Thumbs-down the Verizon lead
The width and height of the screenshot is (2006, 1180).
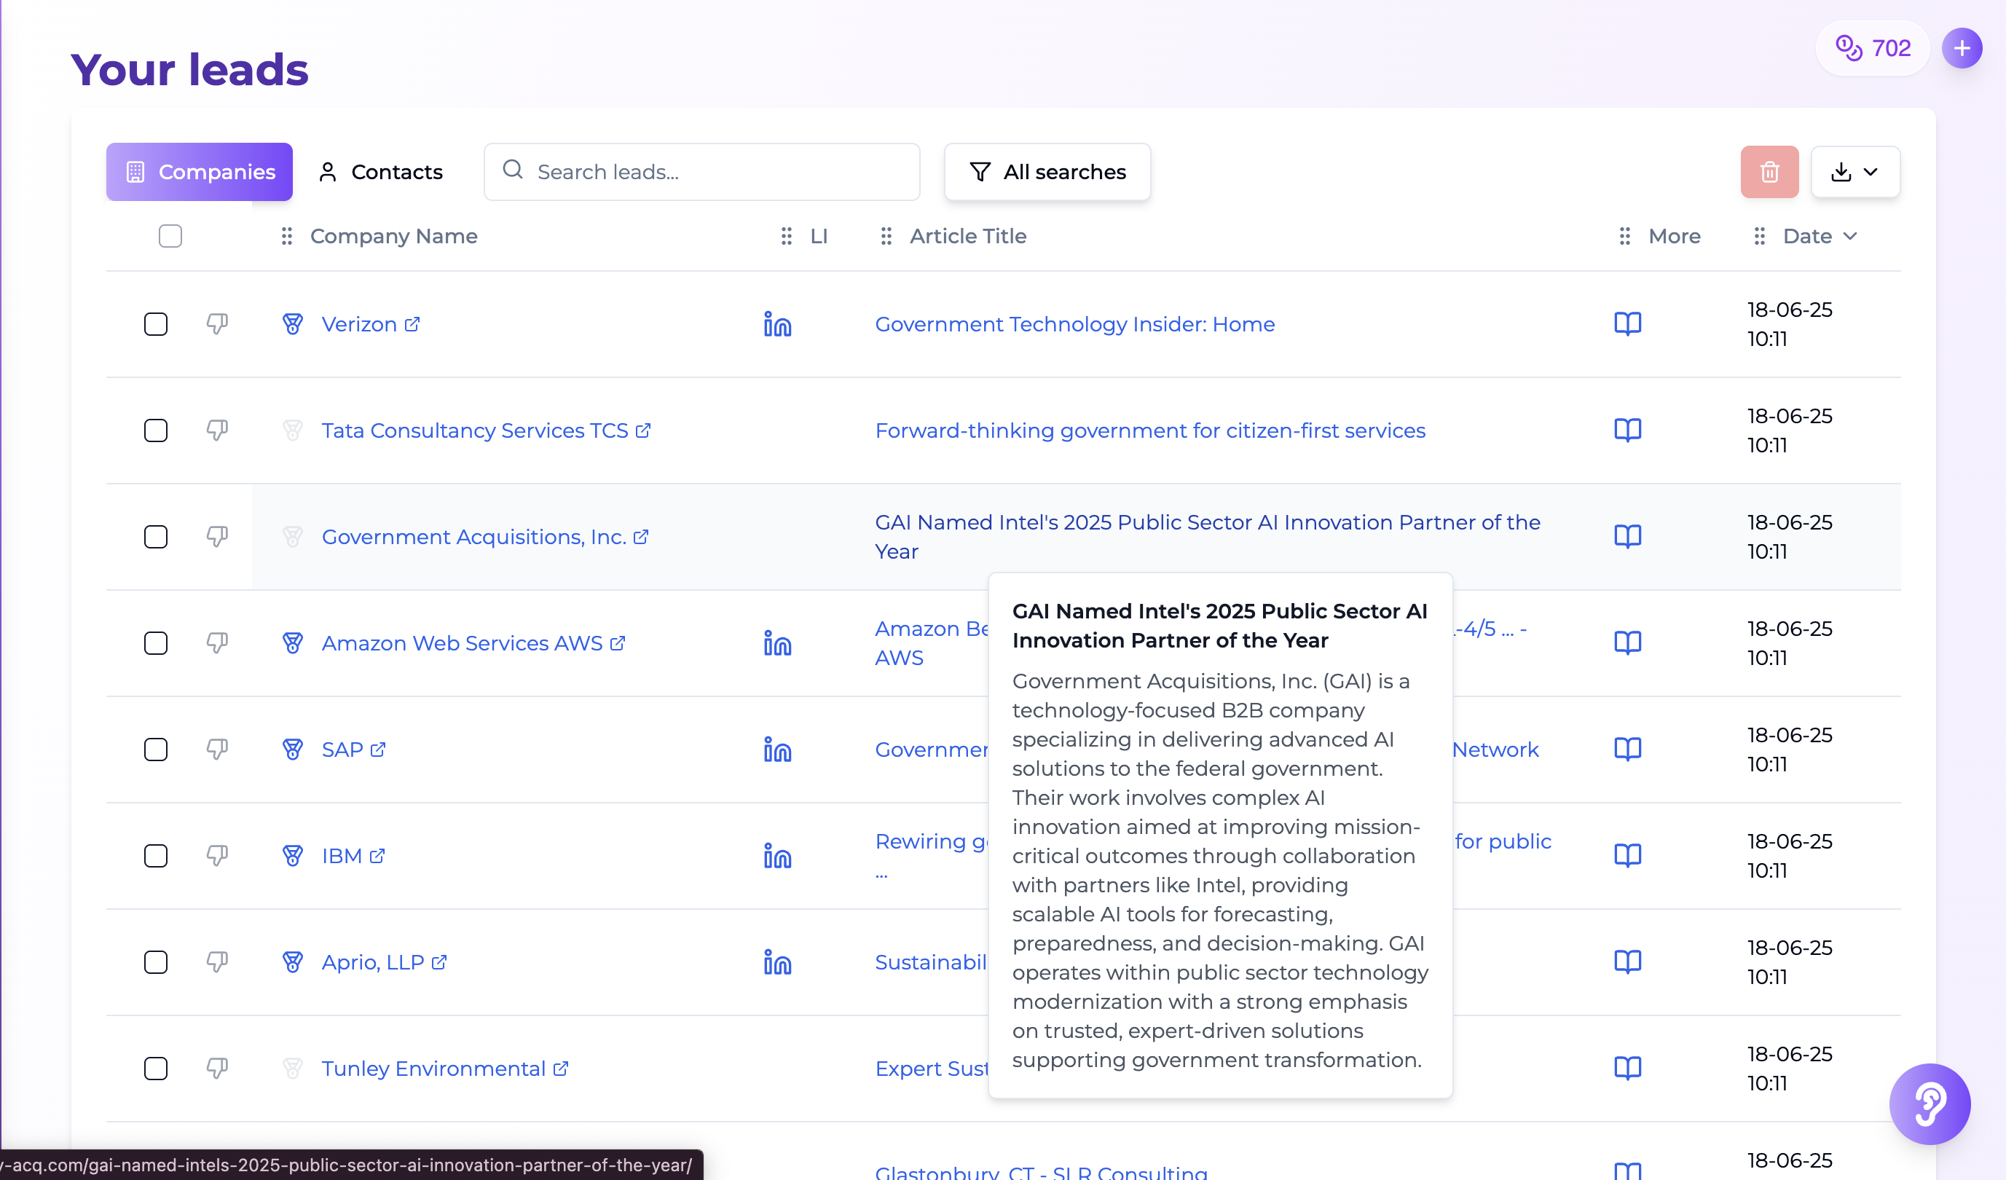pos(217,324)
